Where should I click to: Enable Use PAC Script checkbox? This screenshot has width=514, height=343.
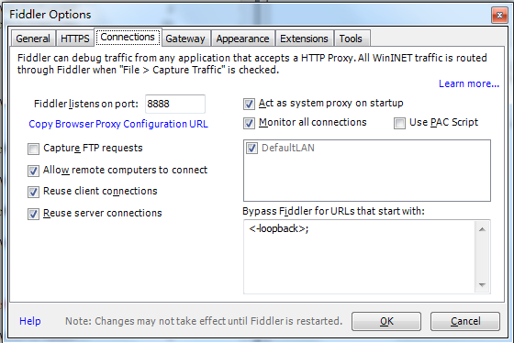pyautogui.click(x=399, y=123)
